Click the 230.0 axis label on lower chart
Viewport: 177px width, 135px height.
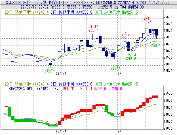(x=168, y=128)
